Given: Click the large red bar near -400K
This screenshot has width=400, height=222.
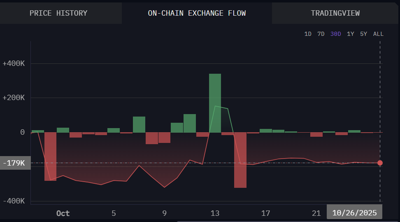Looking at the screenshot, I should click(x=240, y=160).
